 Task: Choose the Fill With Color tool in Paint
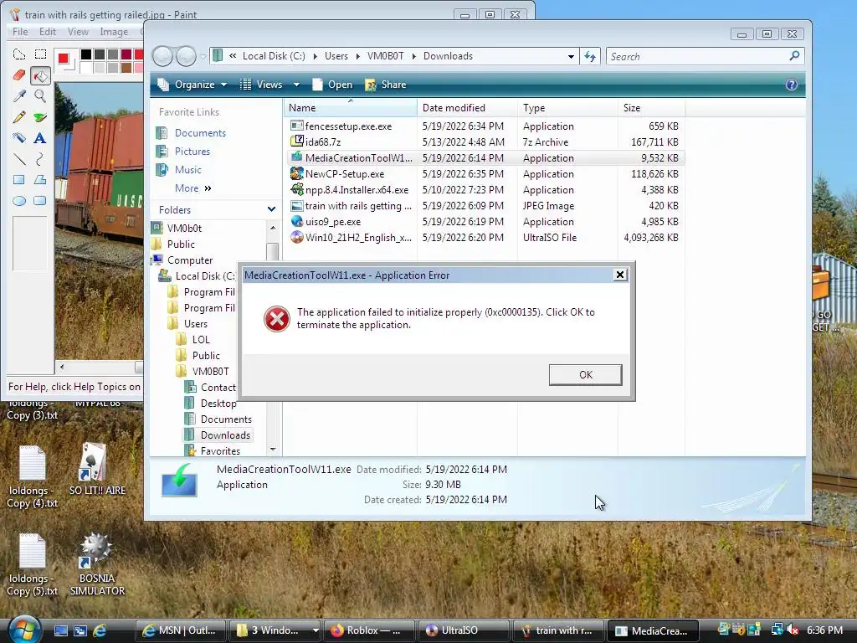point(40,75)
